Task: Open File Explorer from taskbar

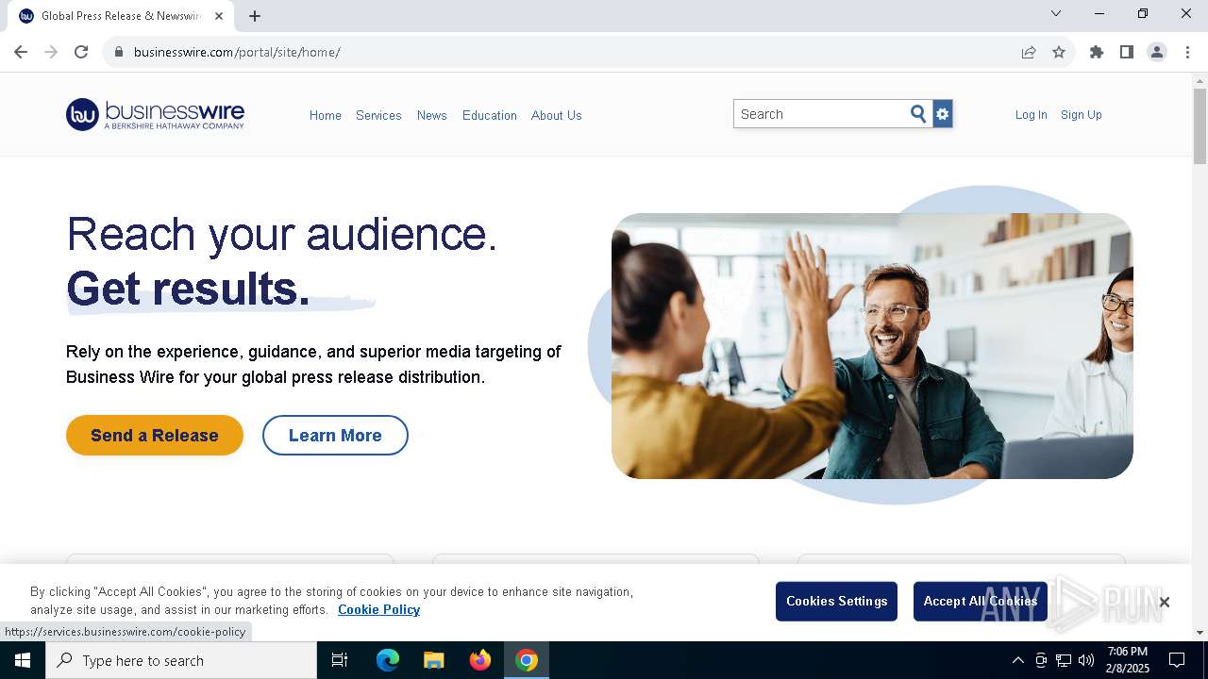Action: pos(434,660)
